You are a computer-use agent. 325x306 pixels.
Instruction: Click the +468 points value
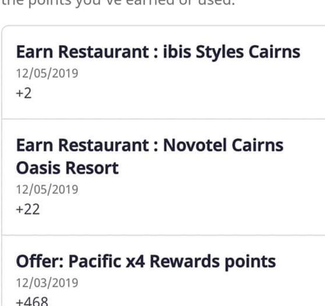[32, 301]
